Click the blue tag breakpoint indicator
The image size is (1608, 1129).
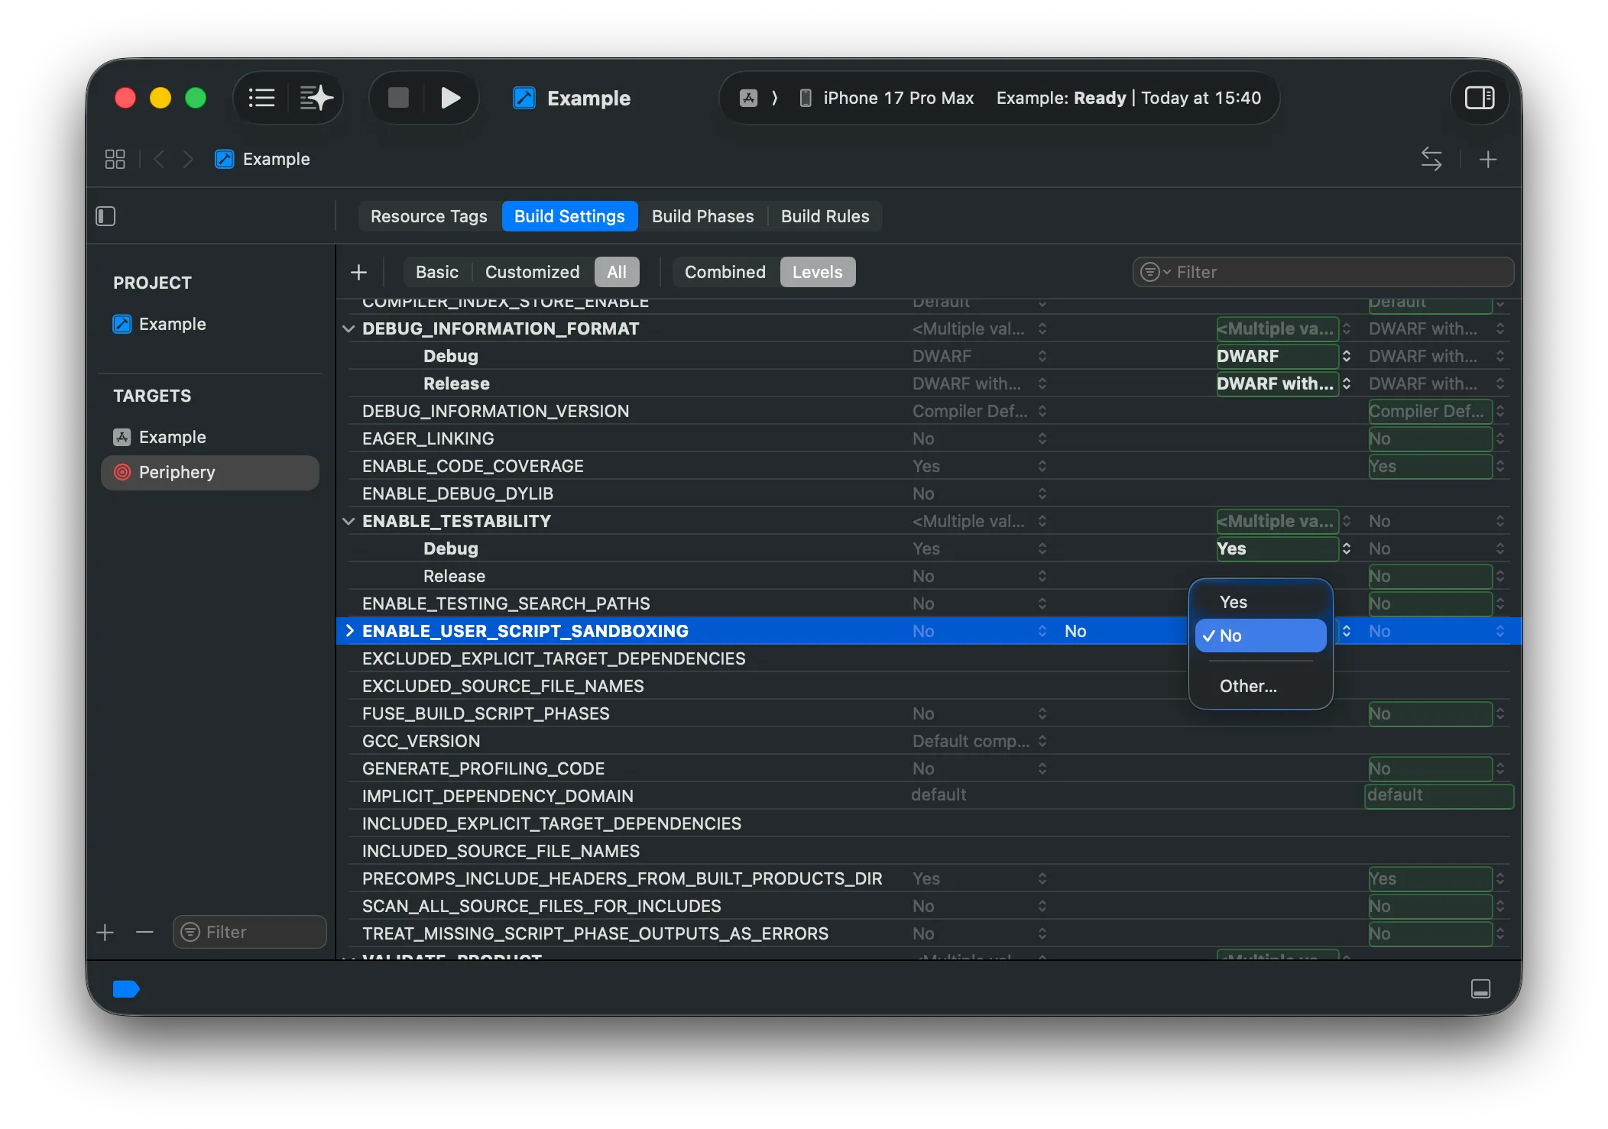[126, 989]
